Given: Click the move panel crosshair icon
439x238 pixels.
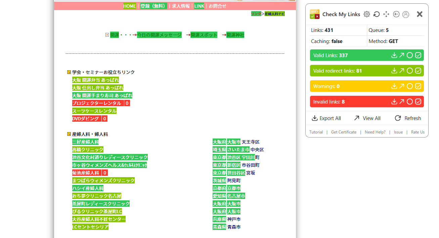Looking at the screenshot, I should click(x=386, y=14).
